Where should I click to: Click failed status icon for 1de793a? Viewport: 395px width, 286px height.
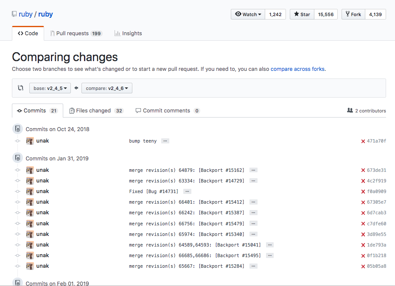click(x=363, y=245)
